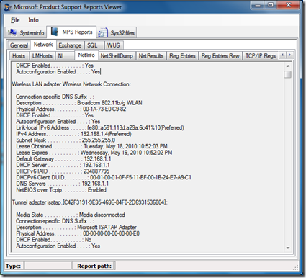Open the NetShellDump tab
The height and width of the screenshot is (278, 306).
click(x=117, y=56)
